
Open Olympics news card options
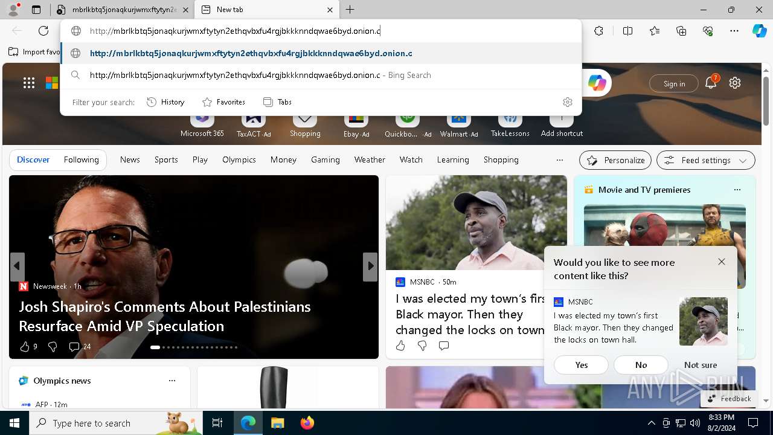[172, 381]
